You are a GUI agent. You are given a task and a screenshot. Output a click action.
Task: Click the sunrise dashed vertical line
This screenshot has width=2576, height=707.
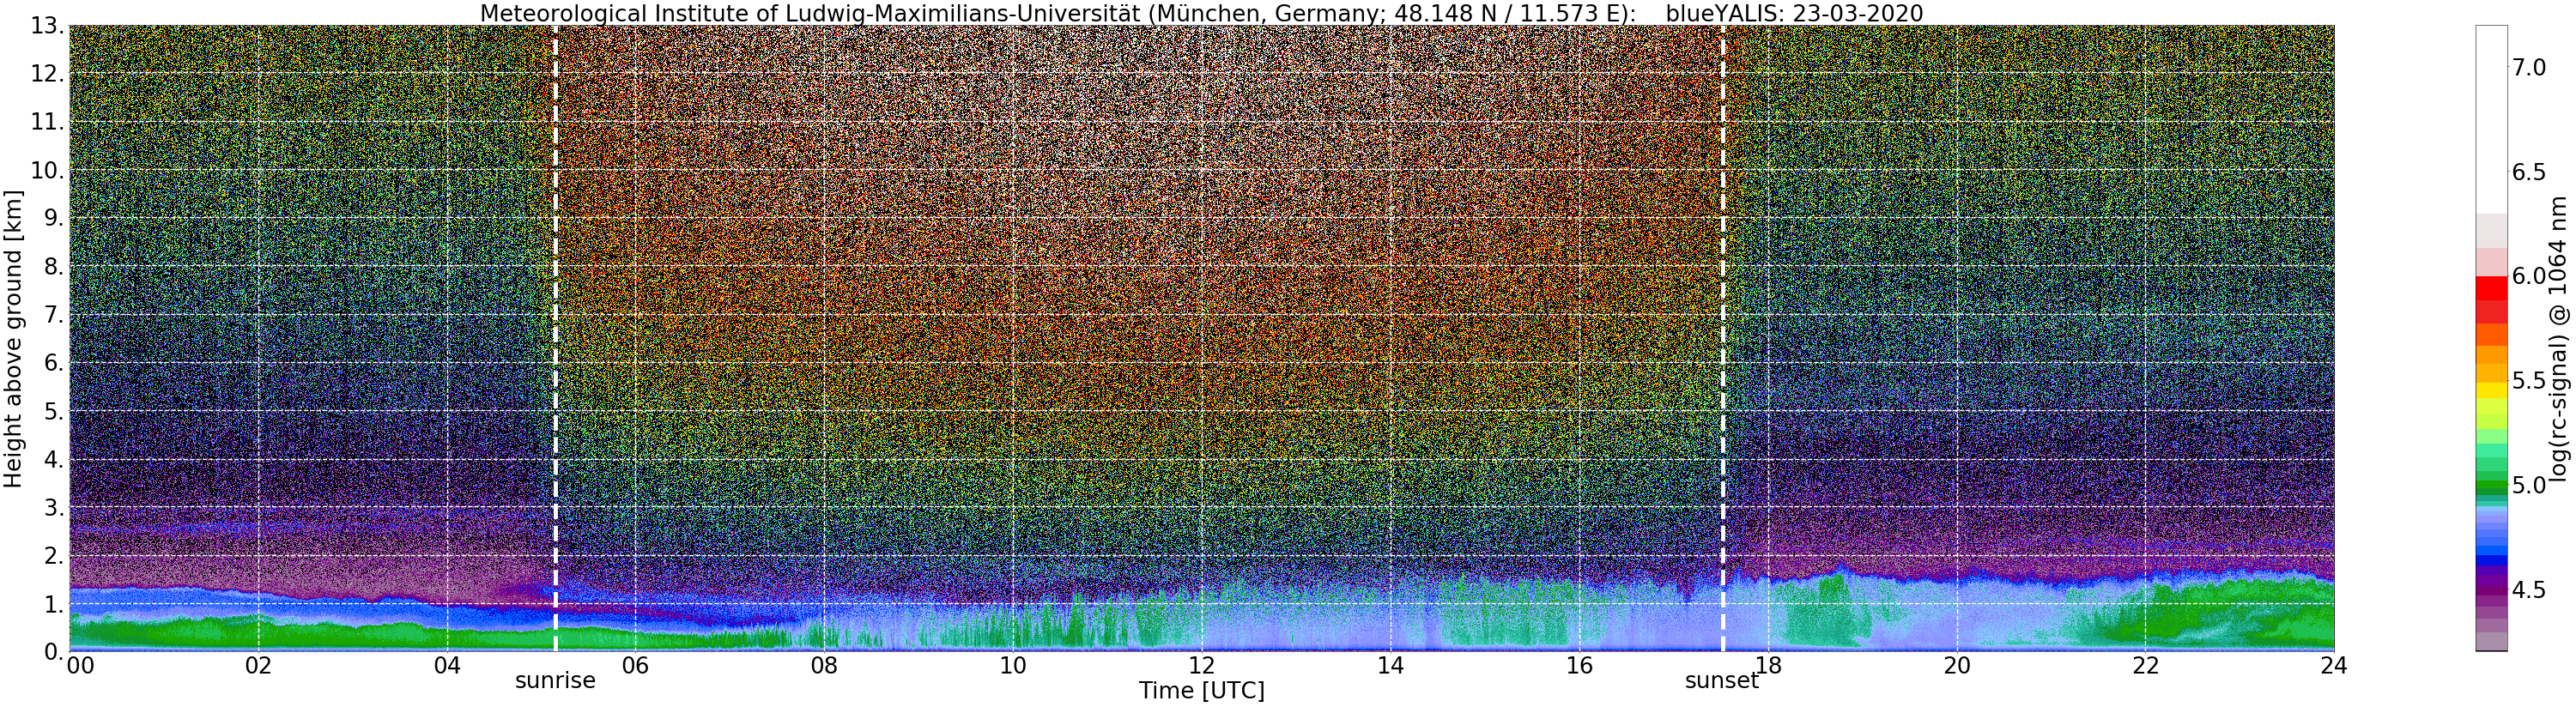[555, 338]
